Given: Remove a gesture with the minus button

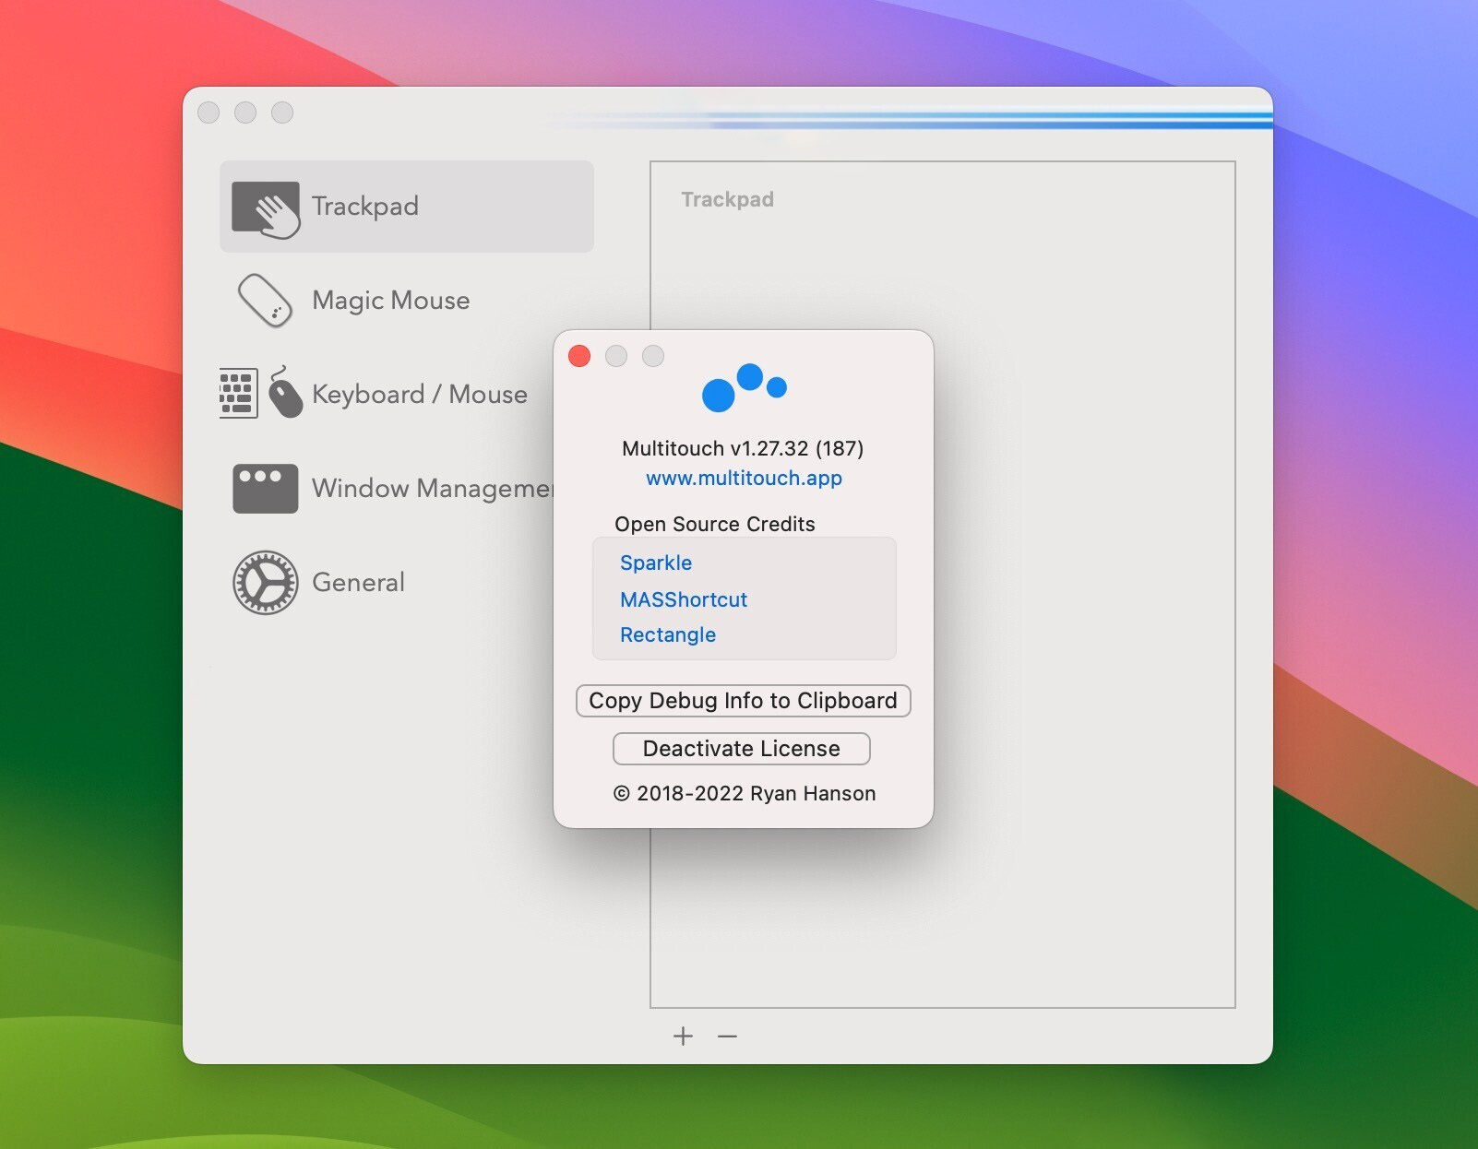Looking at the screenshot, I should [x=728, y=1036].
